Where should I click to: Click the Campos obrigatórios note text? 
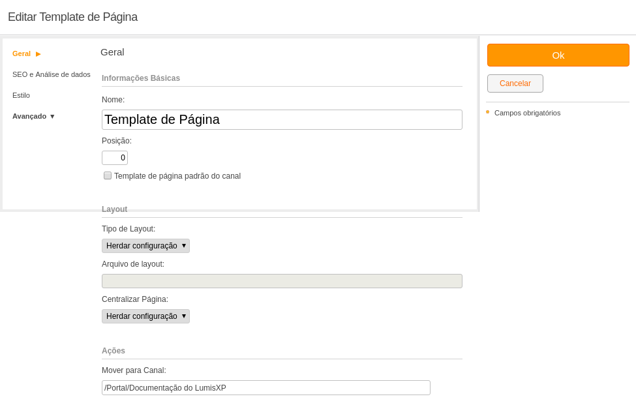[527, 113]
